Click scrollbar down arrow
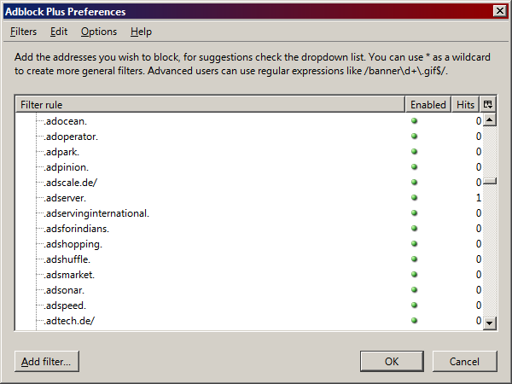The height and width of the screenshot is (384, 512). pos(489,323)
